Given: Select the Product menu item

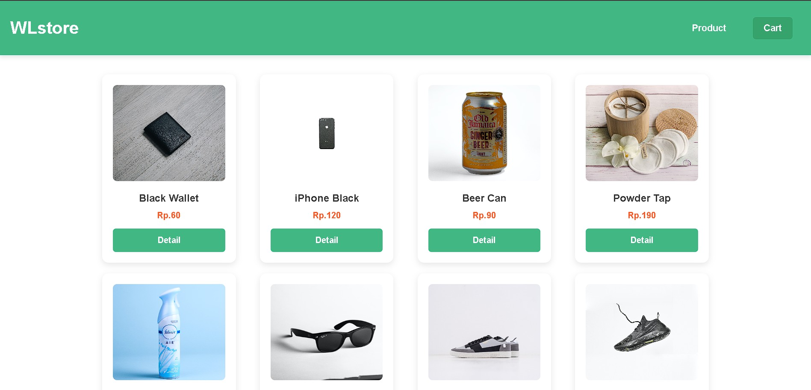Looking at the screenshot, I should 708,28.
